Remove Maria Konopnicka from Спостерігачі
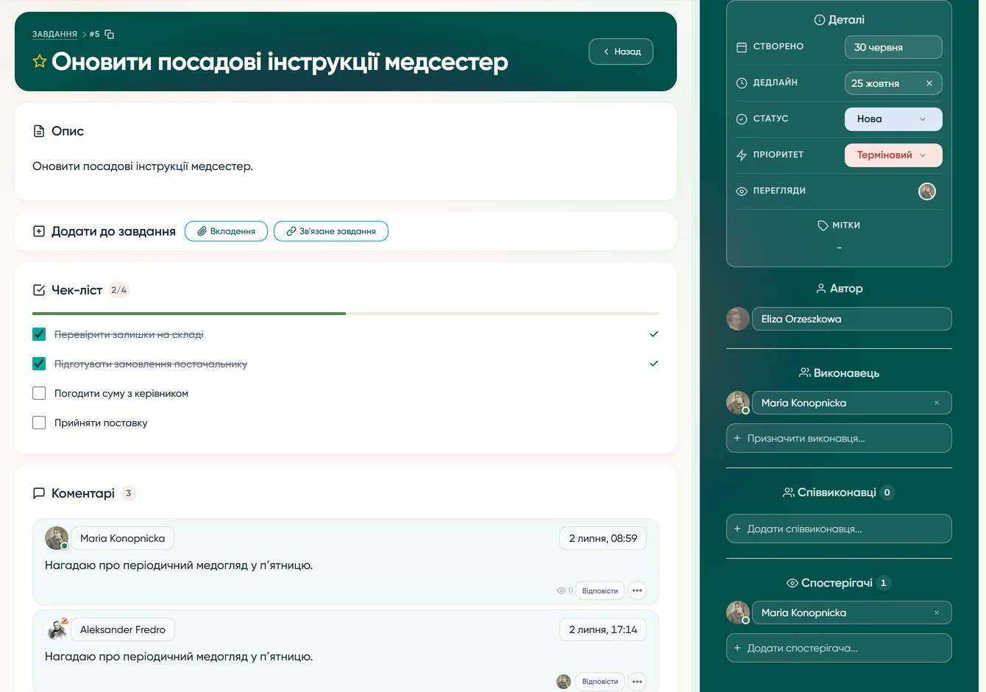This screenshot has width=986, height=692. point(937,612)
